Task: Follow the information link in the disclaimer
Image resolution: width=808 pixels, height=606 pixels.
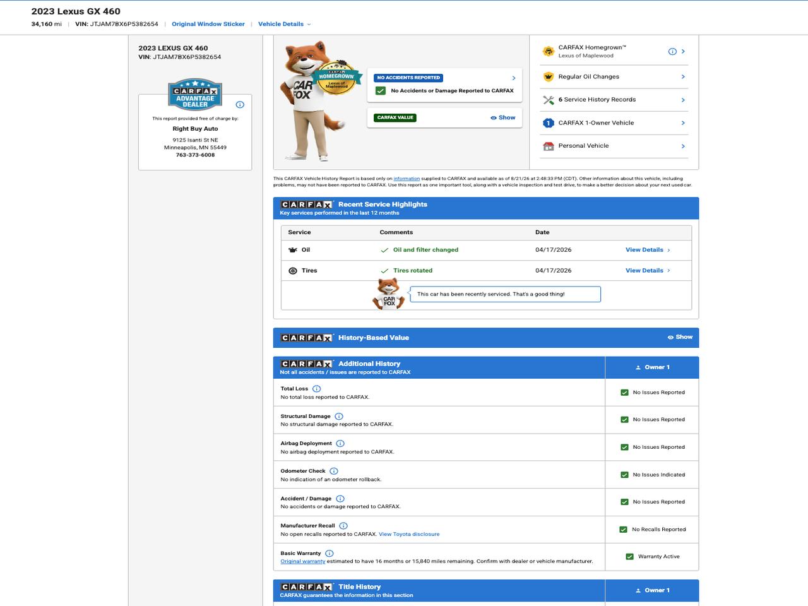Action: pos(407,179)
